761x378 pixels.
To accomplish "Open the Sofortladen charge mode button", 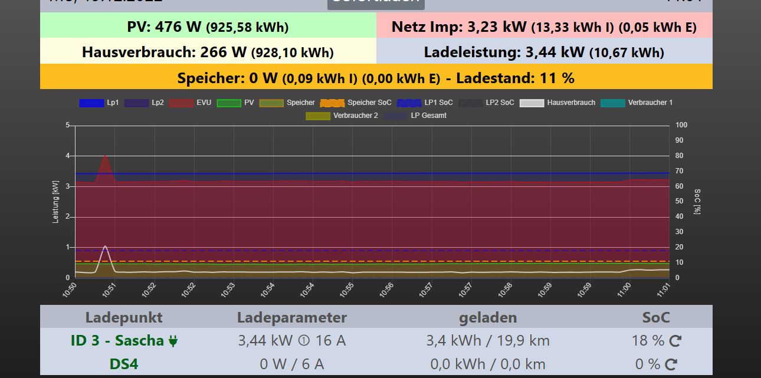I will (x=376, y=3).
